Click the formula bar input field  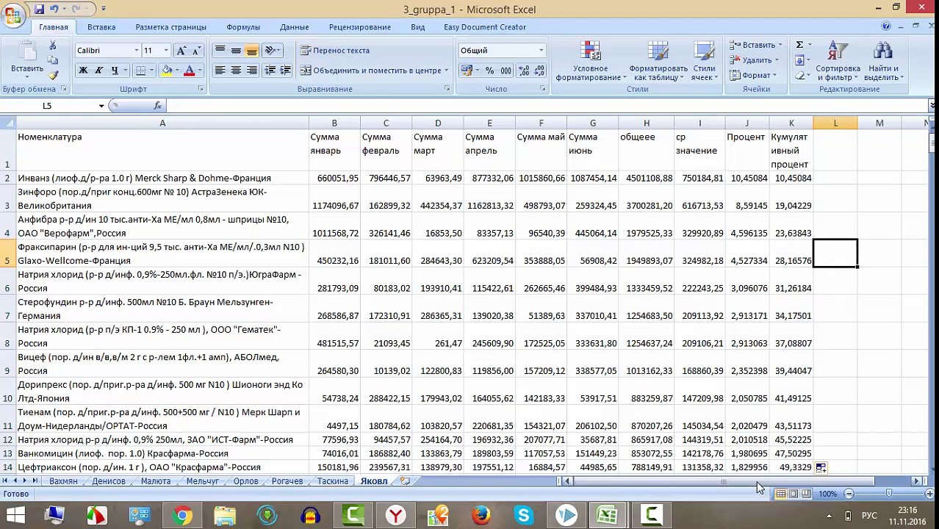click(x=547, y=106)
